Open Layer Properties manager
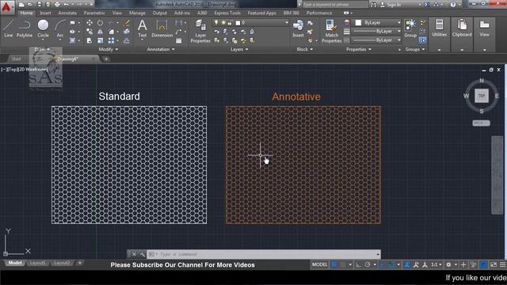The width and height of the screenshot is (507, 285). click(200, 31)
